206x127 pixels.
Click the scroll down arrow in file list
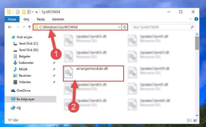(197, 116)
